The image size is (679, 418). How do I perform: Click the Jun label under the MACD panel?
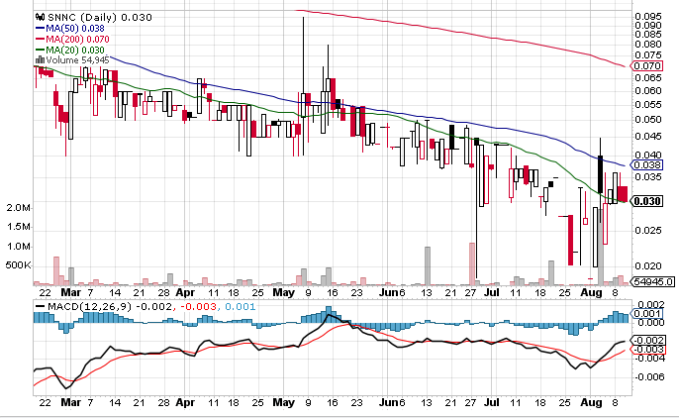[388, 402]
